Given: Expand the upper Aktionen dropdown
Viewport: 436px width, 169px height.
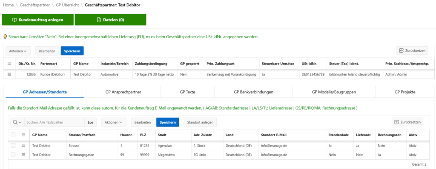Looking at the screenshot, I should click(18, 51).
